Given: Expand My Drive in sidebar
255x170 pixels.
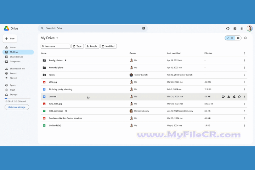Looking at the screenshot, I should (x=4, y=52).
